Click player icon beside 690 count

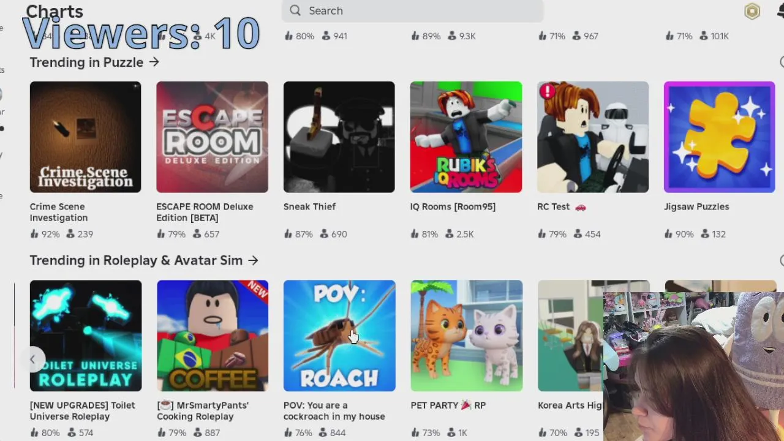(324, 234)
